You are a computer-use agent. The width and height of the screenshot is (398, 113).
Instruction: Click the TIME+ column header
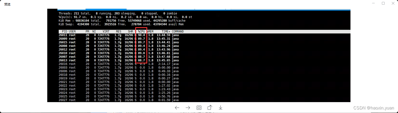(166, 32)
